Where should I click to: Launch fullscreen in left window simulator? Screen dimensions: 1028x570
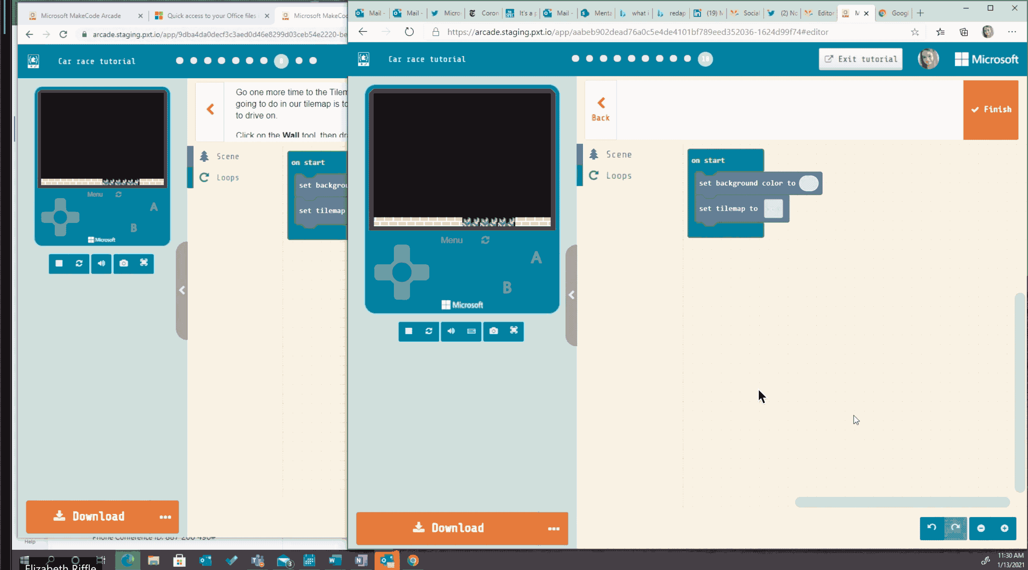pyautogui.click(x=144, y=263)
